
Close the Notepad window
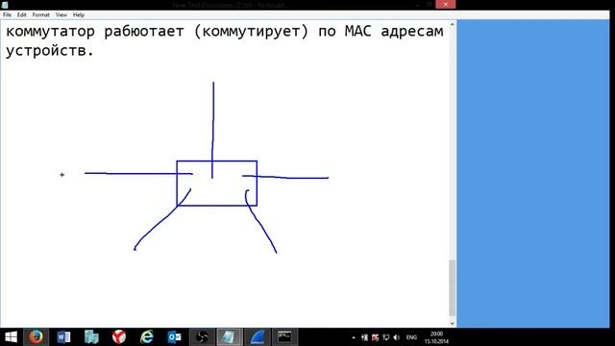pos(445,4)
